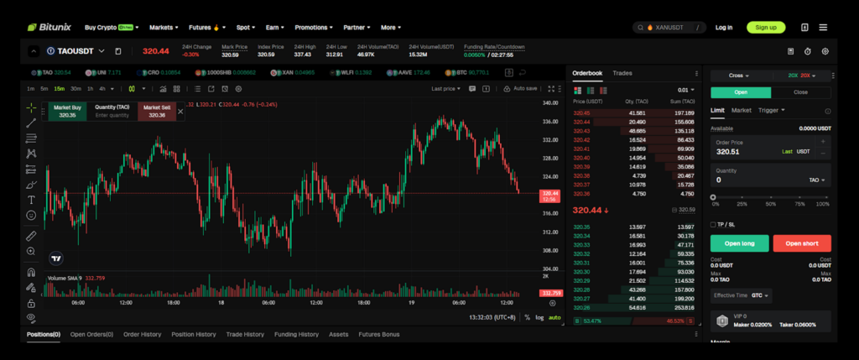
Task: Select the long position projection tool
Action: (31, 169)
